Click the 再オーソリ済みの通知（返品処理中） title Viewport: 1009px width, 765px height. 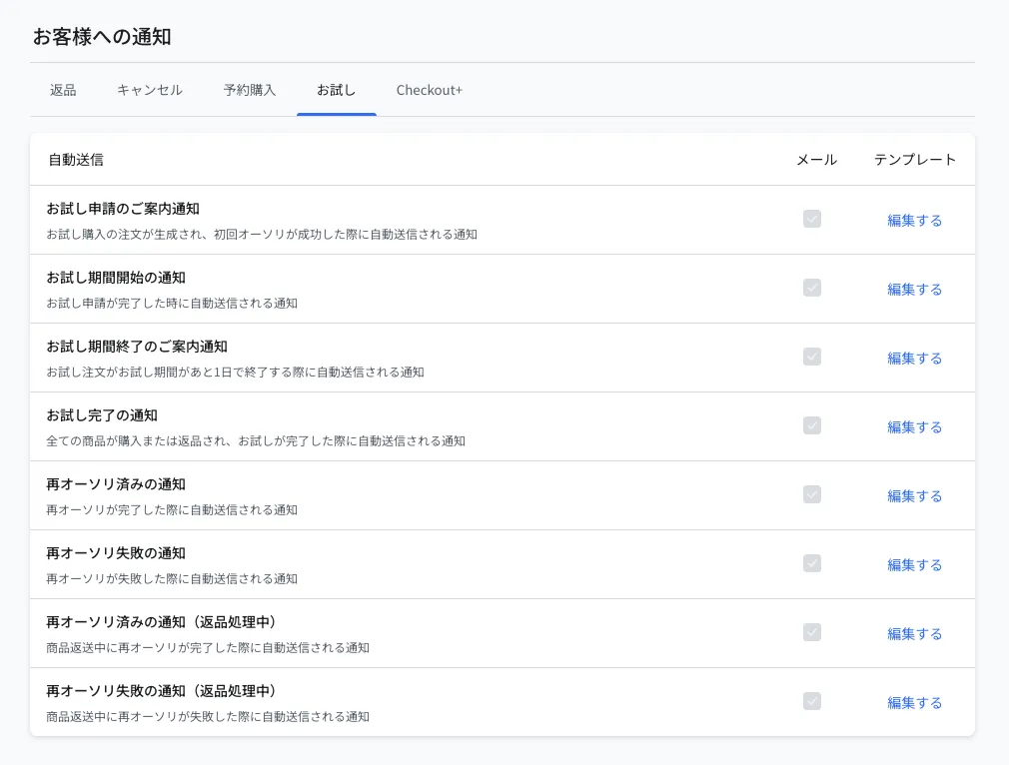pos(162,621)
